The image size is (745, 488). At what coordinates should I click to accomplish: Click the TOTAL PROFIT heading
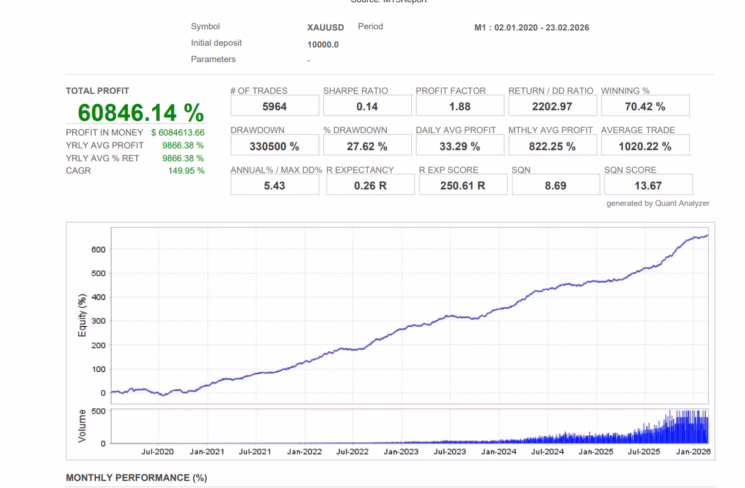point(98,91)
